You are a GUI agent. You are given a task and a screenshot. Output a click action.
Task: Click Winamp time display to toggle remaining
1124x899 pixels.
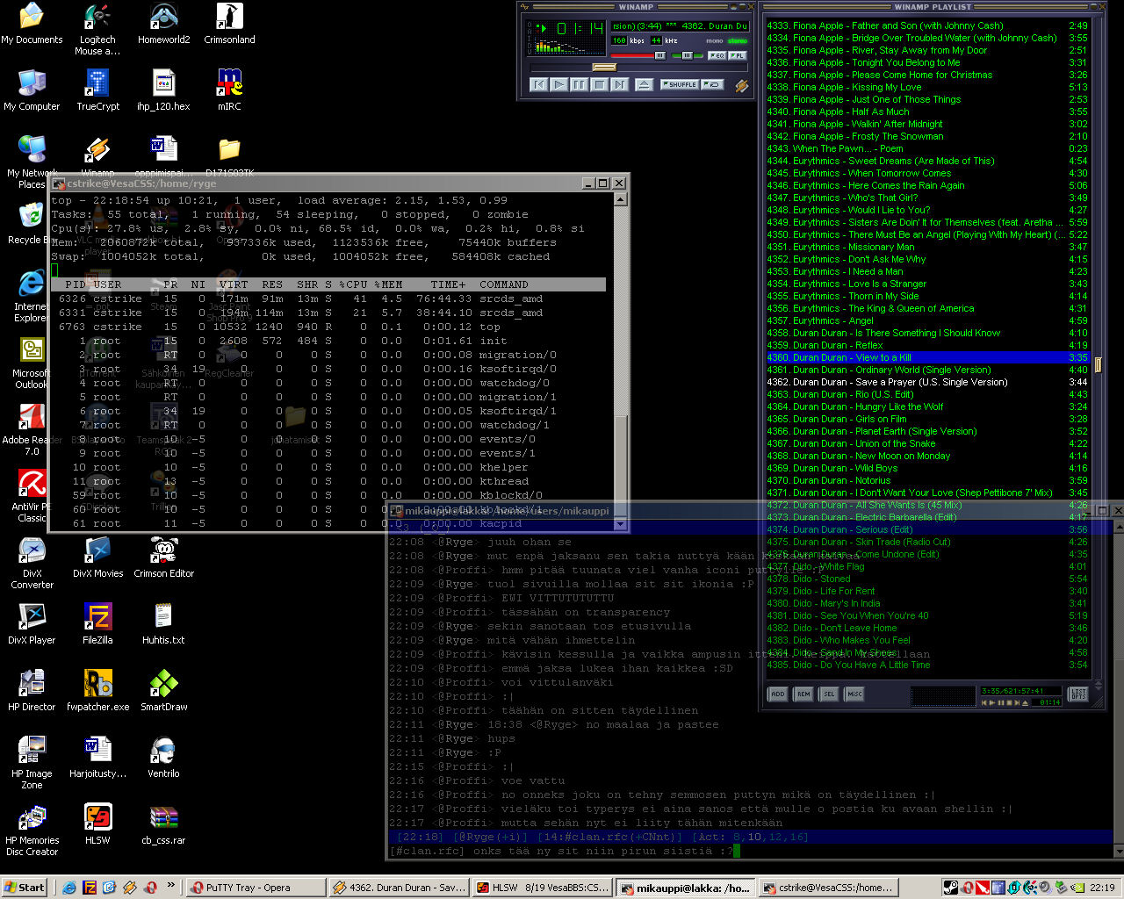(580, 29)
